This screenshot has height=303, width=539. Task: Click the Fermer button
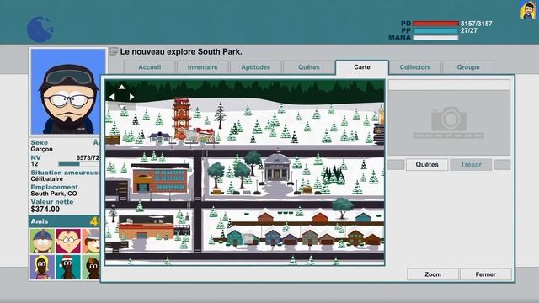(485, 274)
